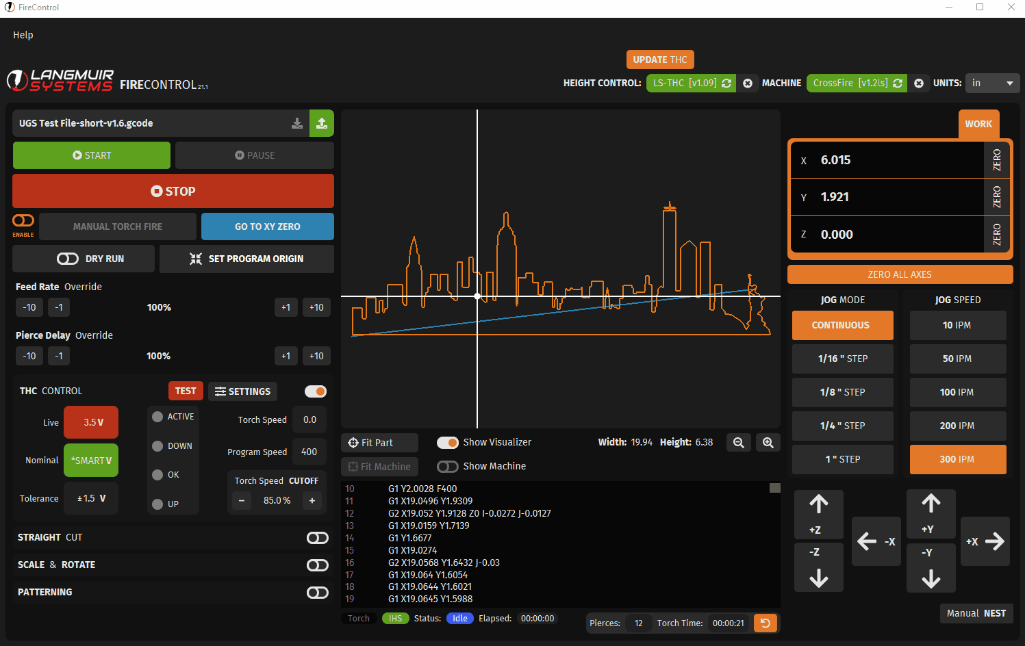
Task: Enable Scale & Rotate toggle
Action: [318, 565]
